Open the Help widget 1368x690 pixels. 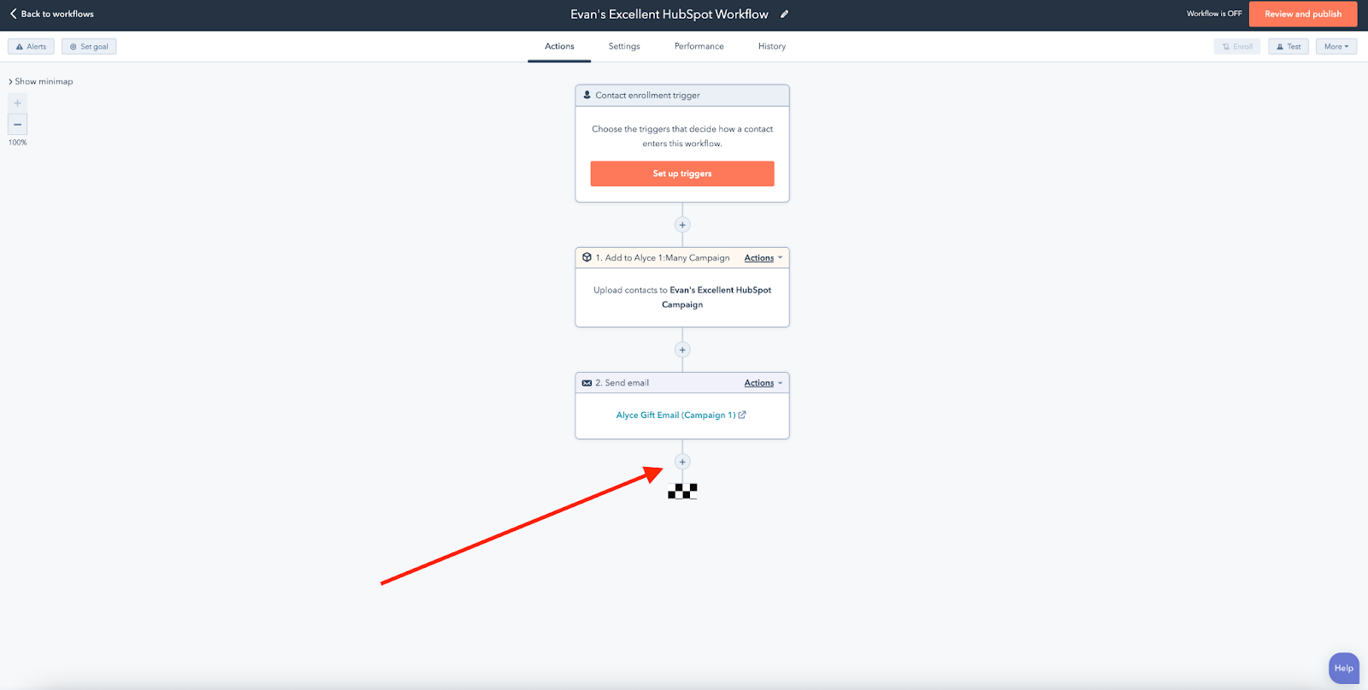click(x=1344, y=669)
